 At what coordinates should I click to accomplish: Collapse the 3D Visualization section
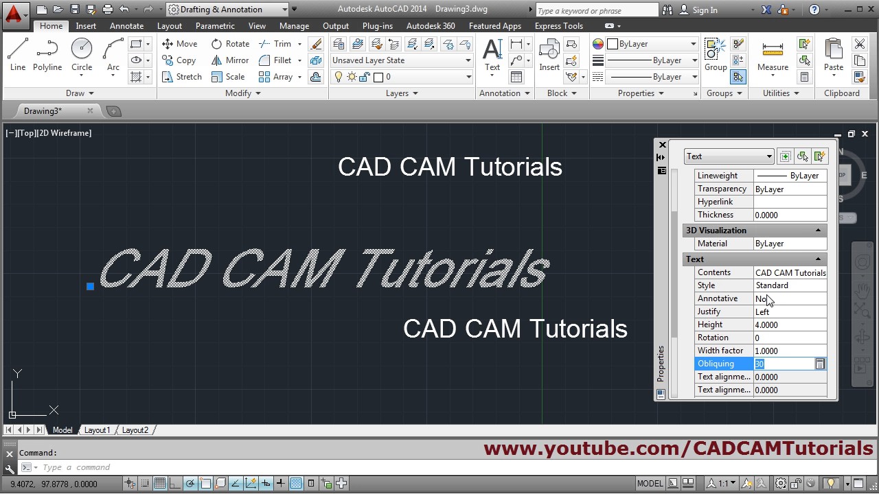(x=818, y=231)
